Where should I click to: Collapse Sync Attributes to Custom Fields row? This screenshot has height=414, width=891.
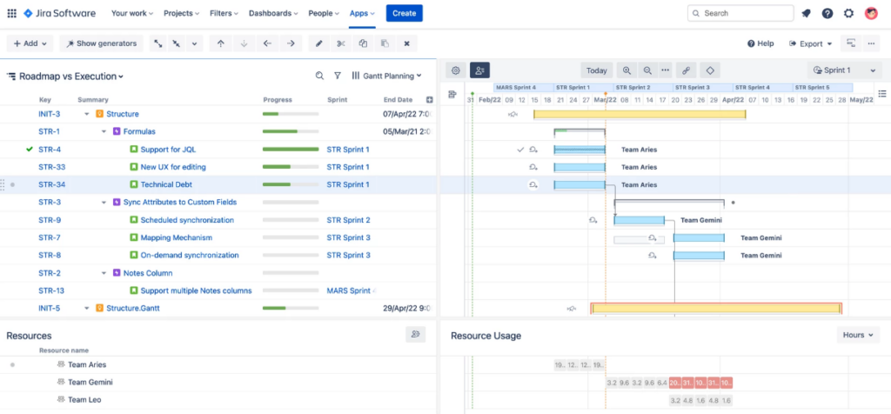pyautogui.click(x=104, y=202)
